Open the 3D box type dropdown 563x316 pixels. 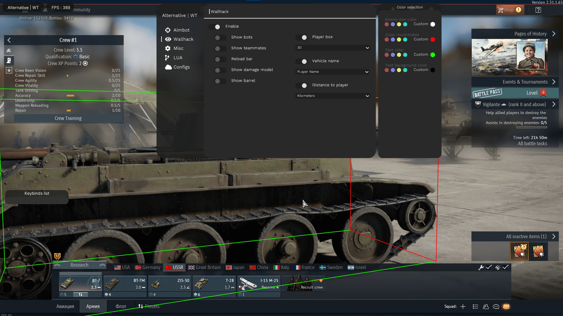click(x=333, y=48)
